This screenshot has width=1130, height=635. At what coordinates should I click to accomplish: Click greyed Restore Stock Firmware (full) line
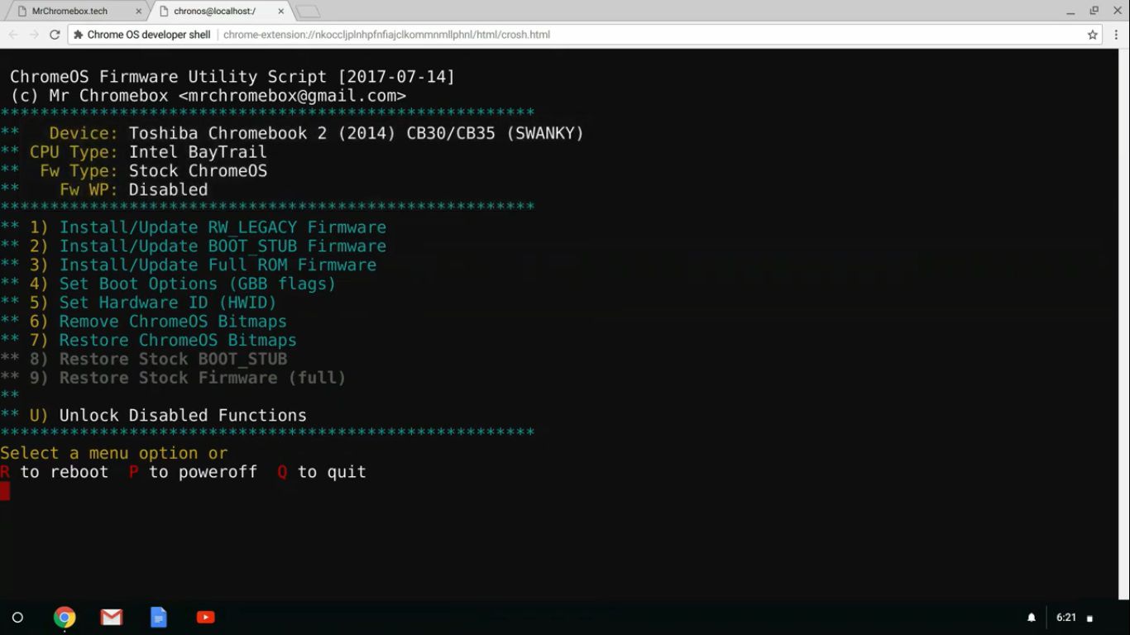tap(203, 378)
